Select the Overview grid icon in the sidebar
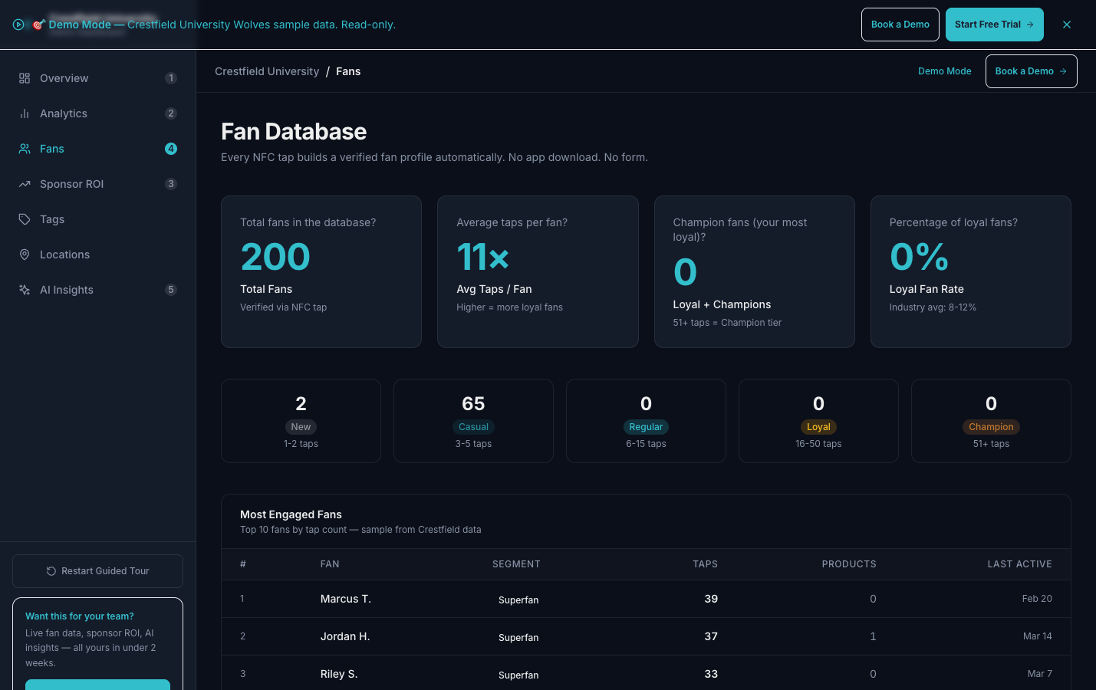Screen dimensions: 1096x690 [x=25, y=78]
